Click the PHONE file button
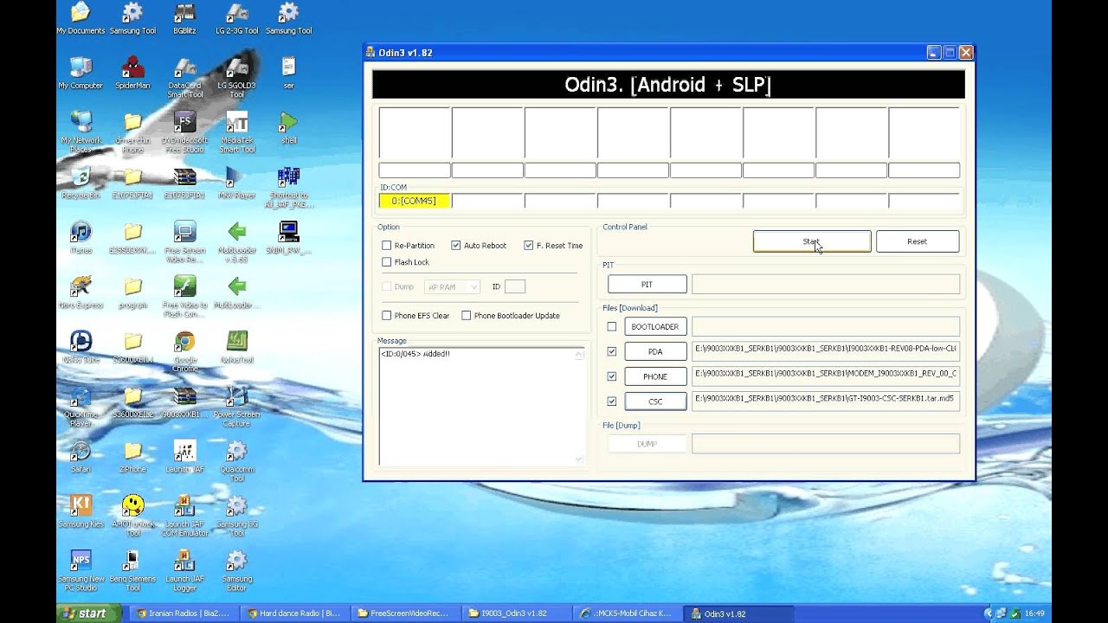This screenshot has width=1108, height=623. [x=655, y=376]
